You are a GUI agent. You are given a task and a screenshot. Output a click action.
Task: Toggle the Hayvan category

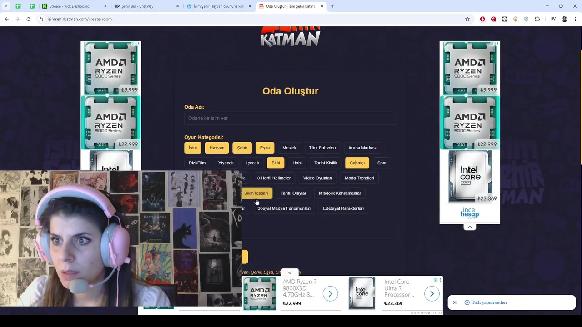pyautogui.click(x=217, y=148)
